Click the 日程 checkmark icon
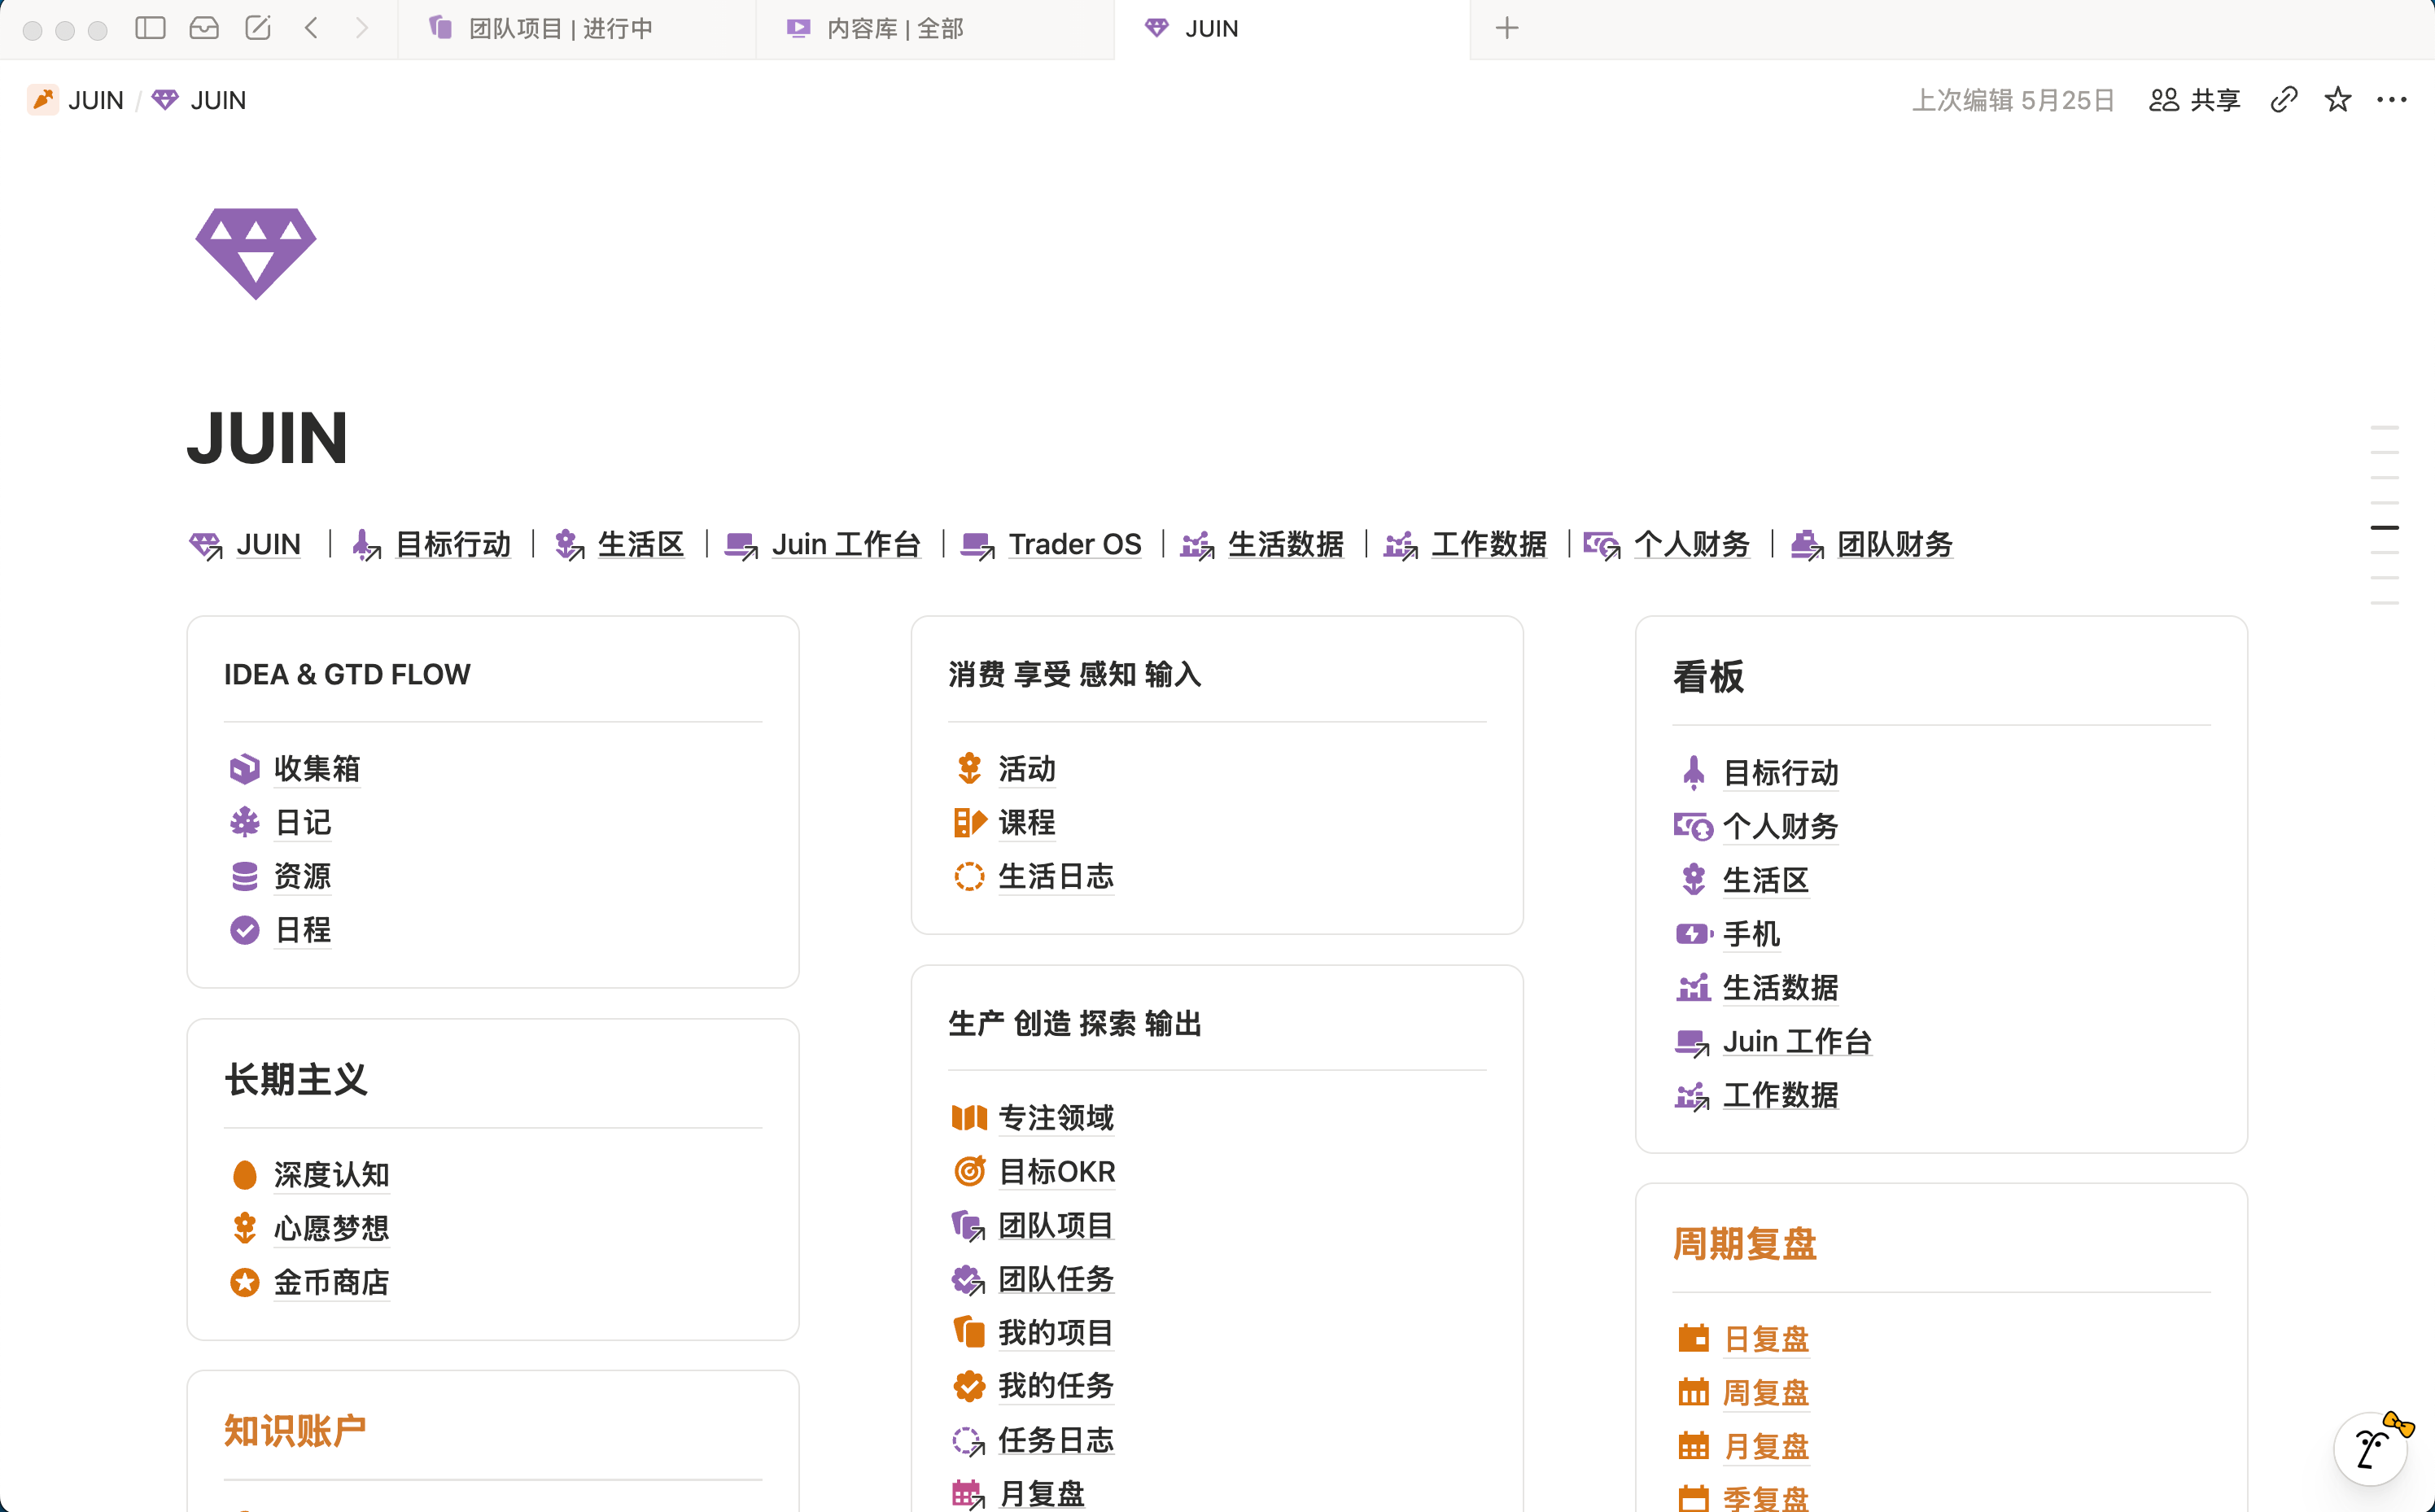The image size is (2435, 1512). pyautogui.click(x=244, y=930)
